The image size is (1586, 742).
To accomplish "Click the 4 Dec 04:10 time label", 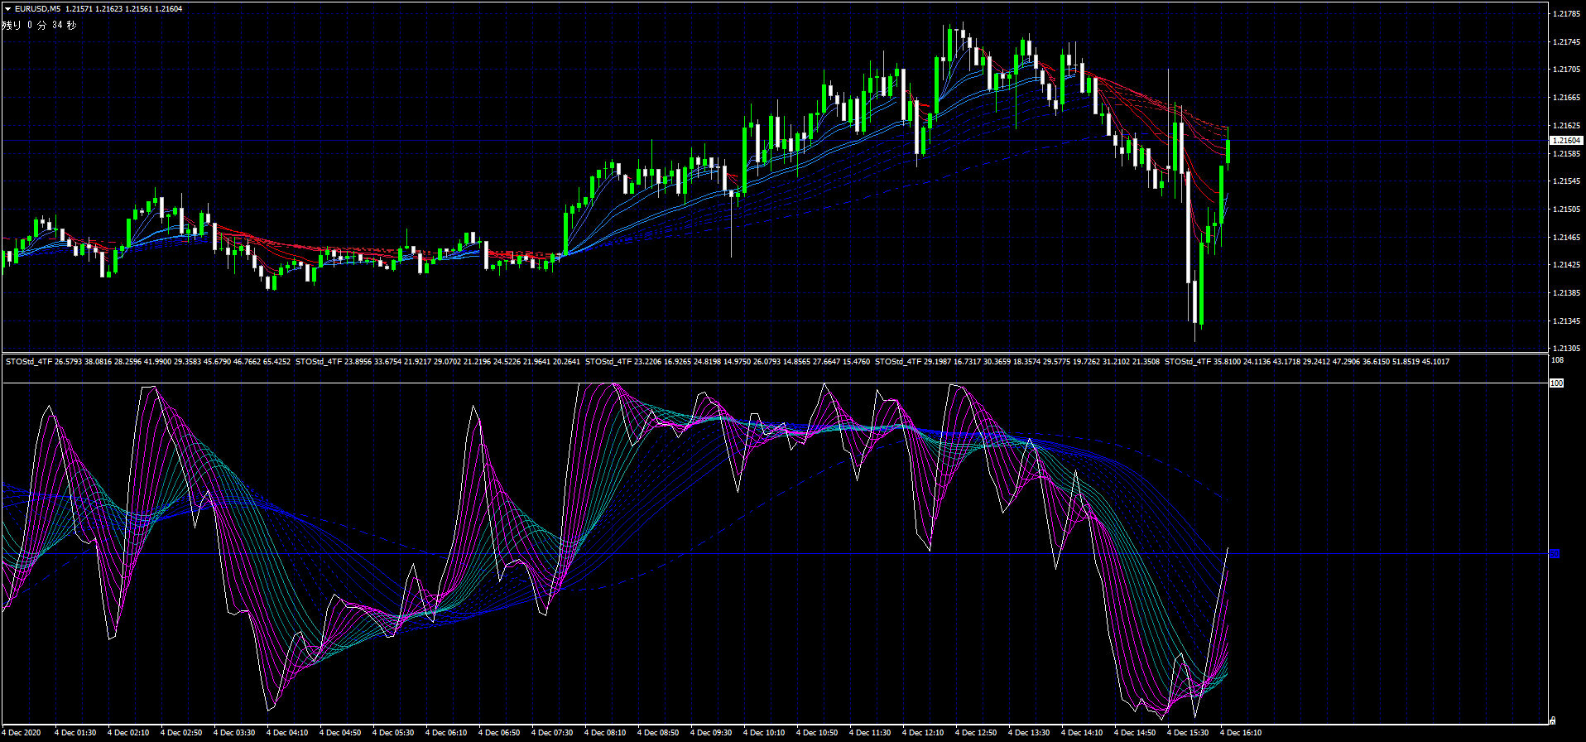I will tap(287, 733).
